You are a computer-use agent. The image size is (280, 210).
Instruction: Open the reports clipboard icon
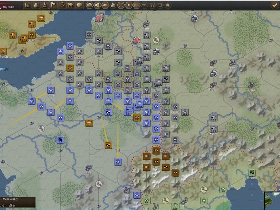62,5
